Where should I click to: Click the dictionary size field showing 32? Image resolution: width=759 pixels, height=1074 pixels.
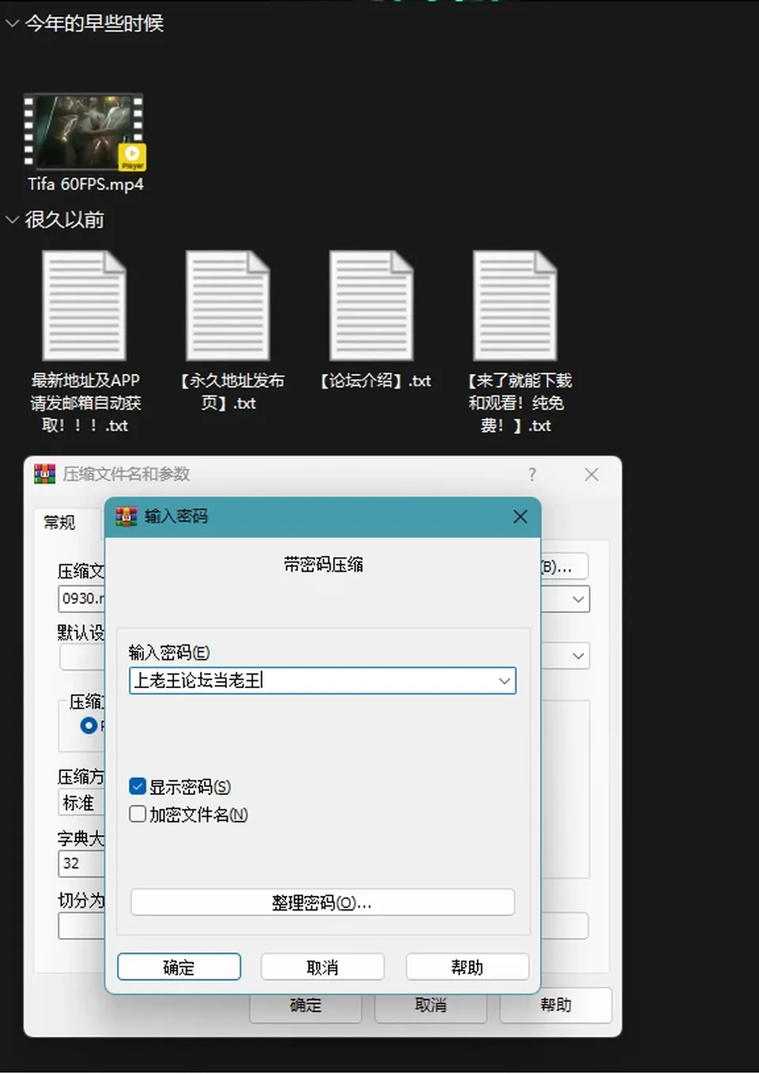click(x=81, y=863)
